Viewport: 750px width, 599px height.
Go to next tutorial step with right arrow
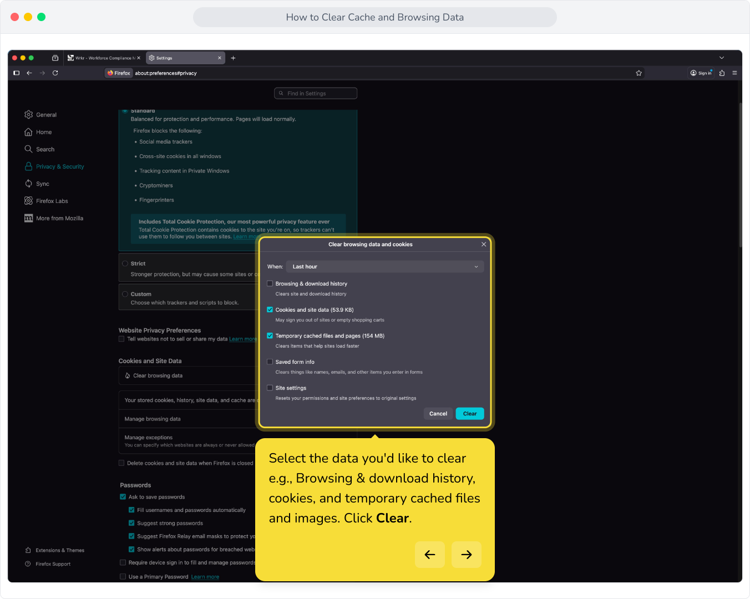pos(467,555)
